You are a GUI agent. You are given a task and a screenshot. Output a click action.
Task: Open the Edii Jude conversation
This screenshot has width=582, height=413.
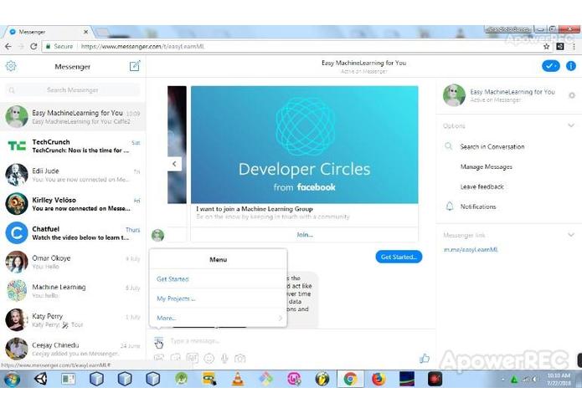(73, 175)
